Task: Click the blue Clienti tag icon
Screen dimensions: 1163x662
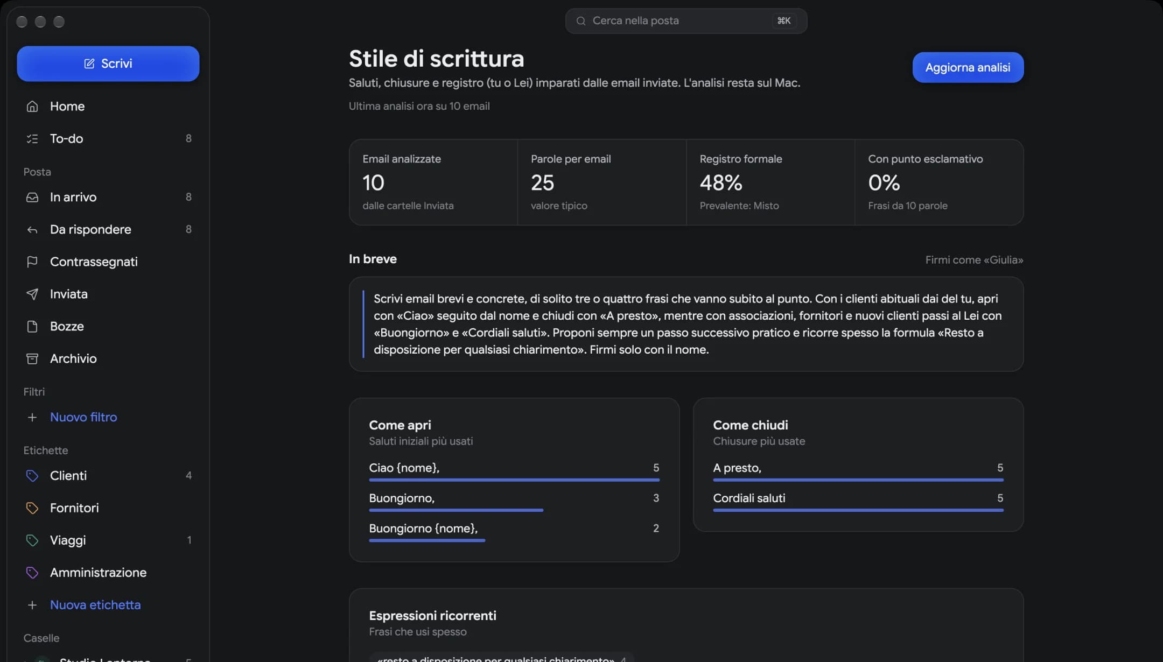Action: pos(32,476)
